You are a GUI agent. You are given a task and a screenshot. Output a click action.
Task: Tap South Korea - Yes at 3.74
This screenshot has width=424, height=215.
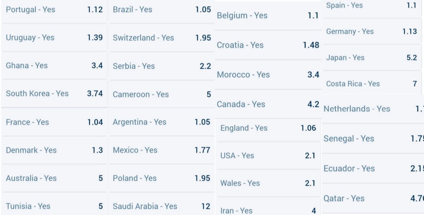point(54,94)
